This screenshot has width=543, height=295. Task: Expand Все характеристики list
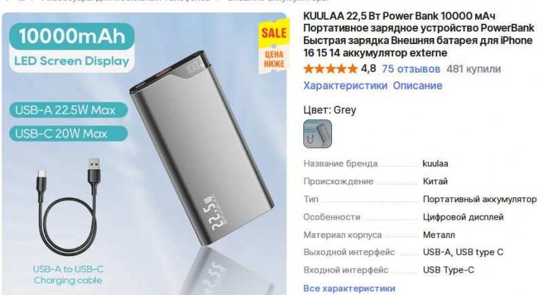coord(349,288)
